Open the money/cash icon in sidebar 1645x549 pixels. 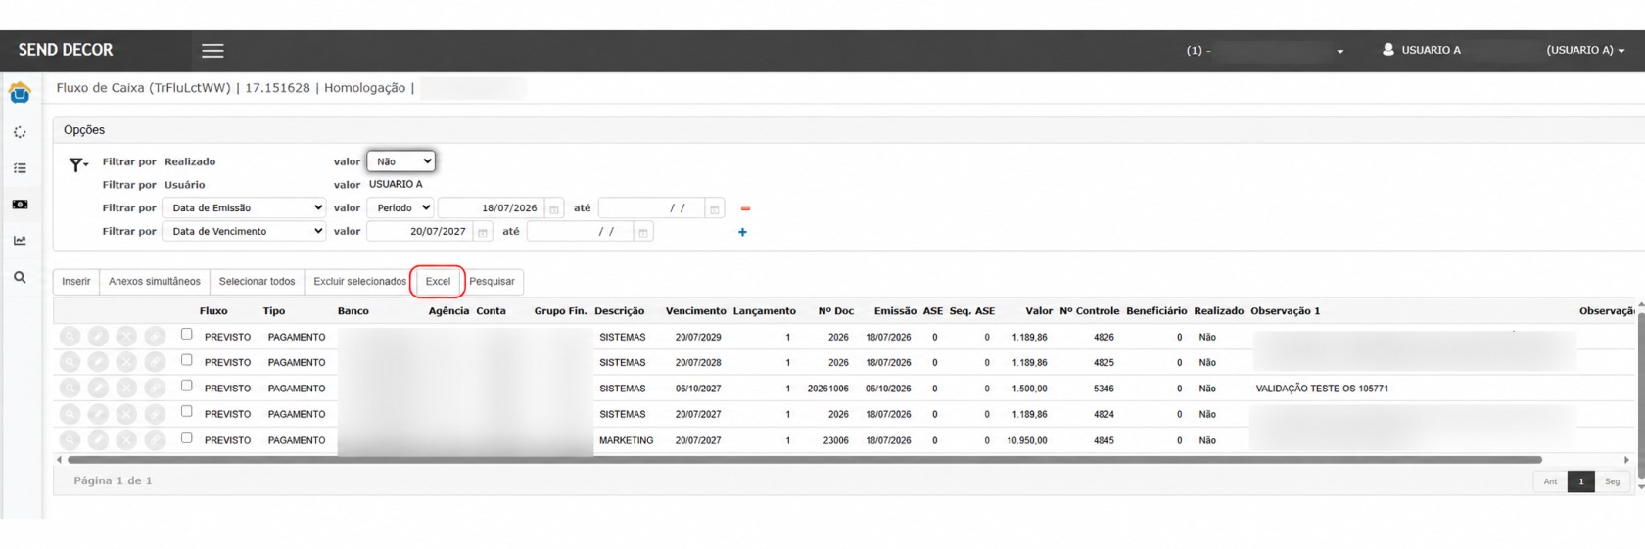[x=20, y=205]
